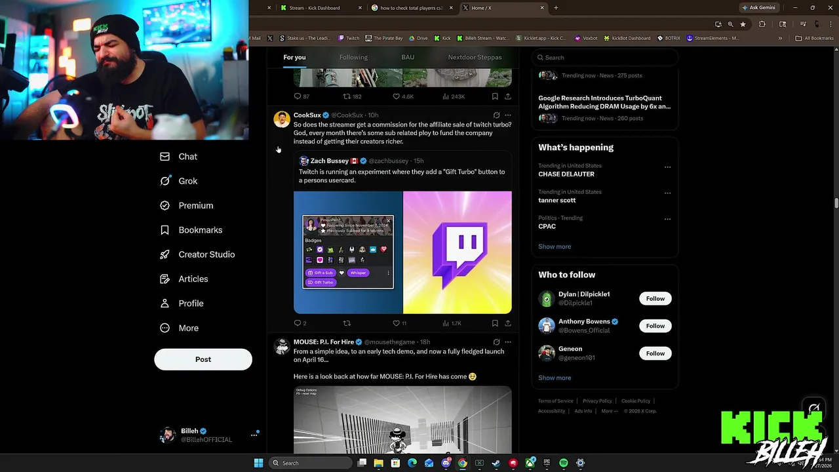
Task: Open the Twitch logo image
Action: 458,252
